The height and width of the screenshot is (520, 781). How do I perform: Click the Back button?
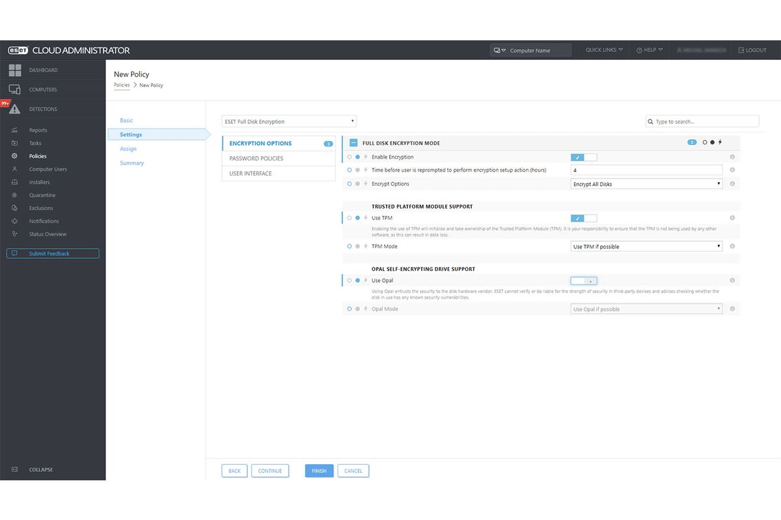tap(234, 471)
